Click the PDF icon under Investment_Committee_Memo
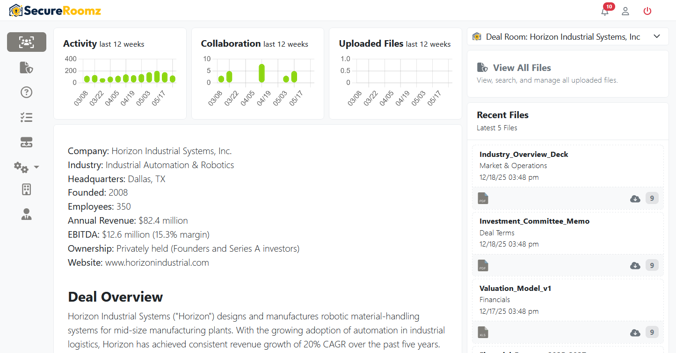This screenshot has height=353, width=676. click(x=483, y=266)
